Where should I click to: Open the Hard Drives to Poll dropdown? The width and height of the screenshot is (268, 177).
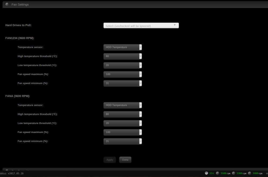pyautogui.click(x=141, y=25)
